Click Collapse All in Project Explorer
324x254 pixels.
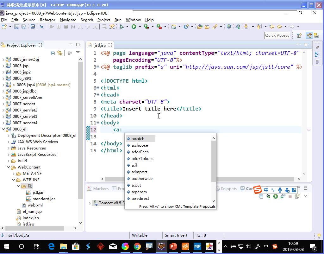(x=53, y=53)
